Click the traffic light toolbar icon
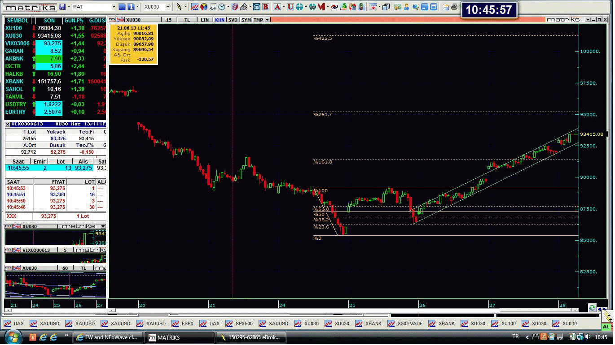The height and width of the screenshot is (345, 615). [360, 7]
